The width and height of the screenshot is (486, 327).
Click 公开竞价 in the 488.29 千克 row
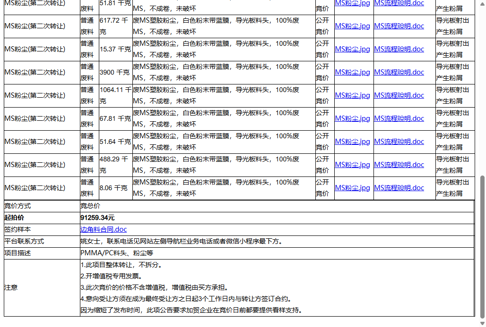click(x=322, y=165)
